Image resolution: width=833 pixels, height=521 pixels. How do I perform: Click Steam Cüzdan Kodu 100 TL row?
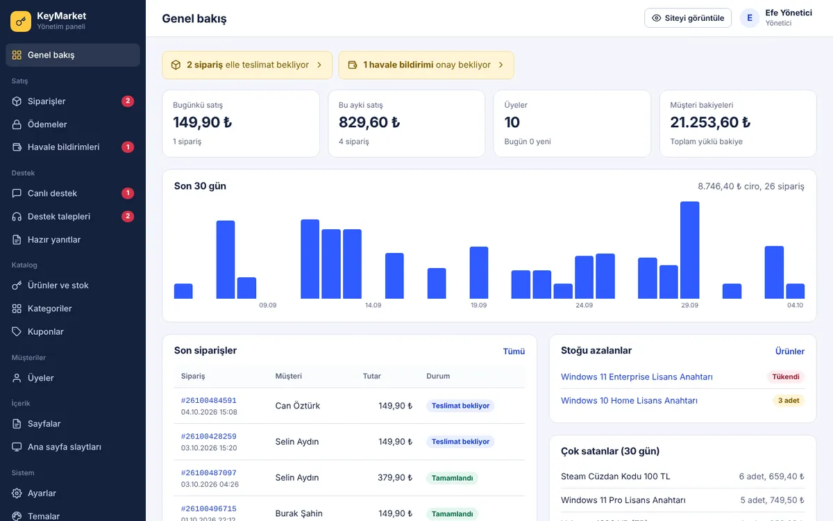click(682, 477)
